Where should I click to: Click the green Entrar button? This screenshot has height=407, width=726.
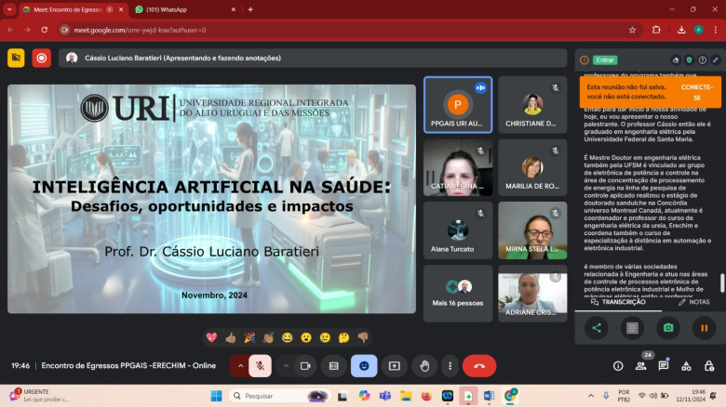click(605, 59)
